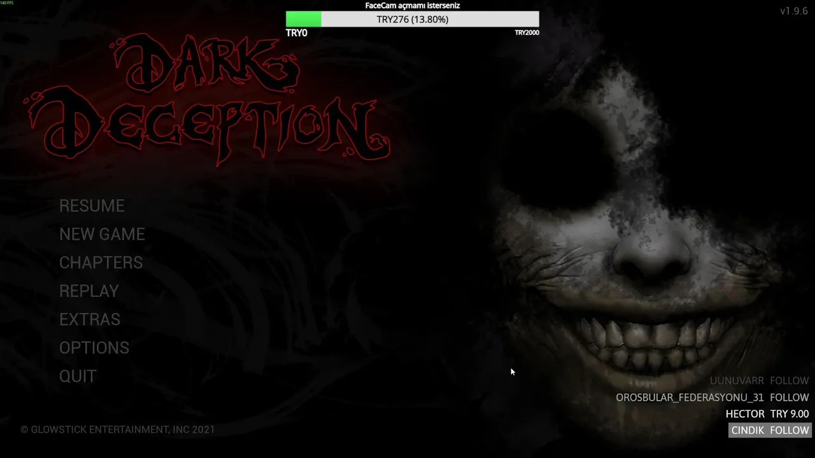Click QUIT to exit the game

(x=78, y=376)
